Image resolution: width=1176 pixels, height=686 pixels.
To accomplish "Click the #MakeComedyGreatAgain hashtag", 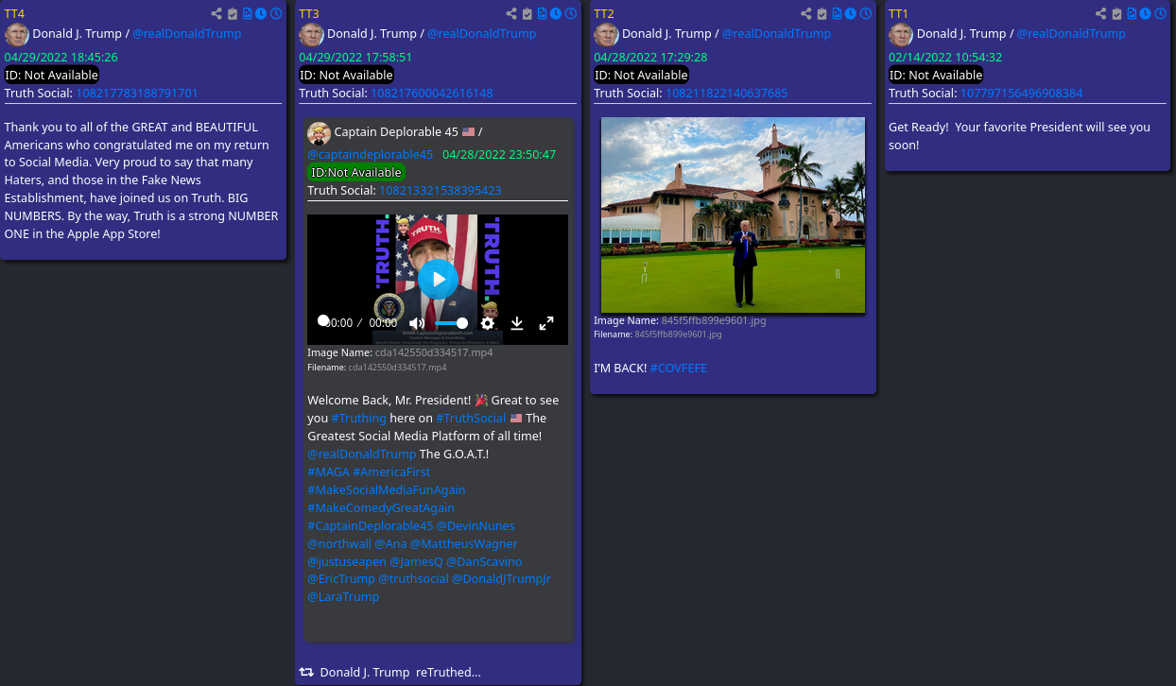I will 381,508.
